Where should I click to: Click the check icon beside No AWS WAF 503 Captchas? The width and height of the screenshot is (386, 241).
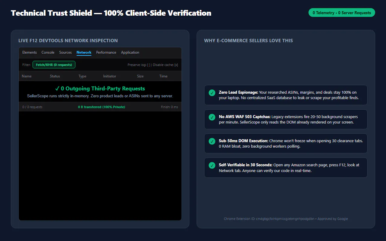(212, 117)
